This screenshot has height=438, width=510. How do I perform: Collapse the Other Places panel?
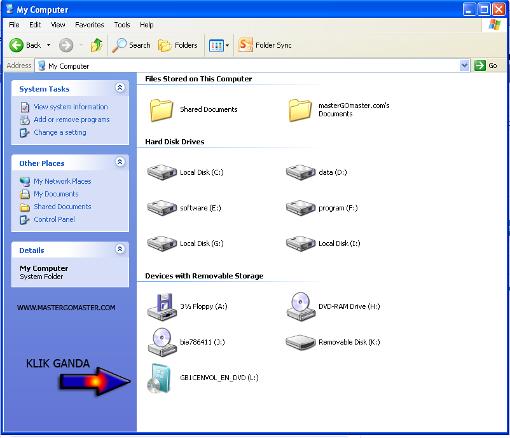point(120,162)
